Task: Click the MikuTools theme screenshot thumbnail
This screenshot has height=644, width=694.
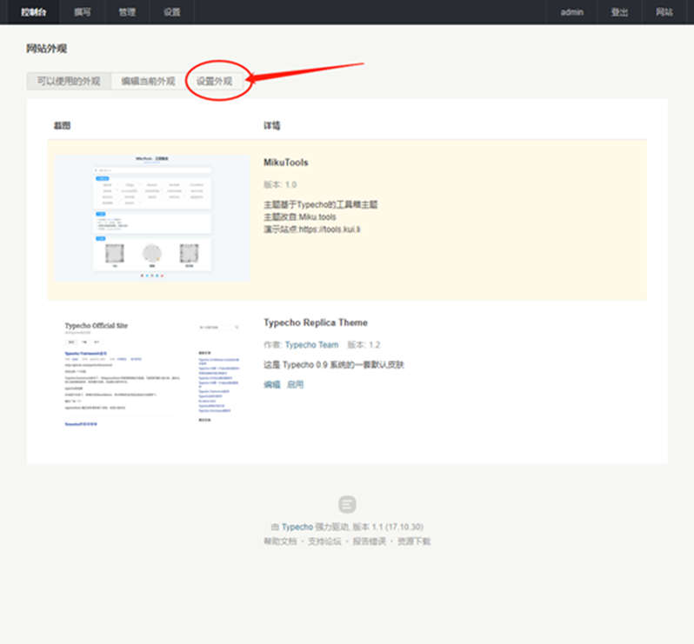Action: click(x=152, y=218)
